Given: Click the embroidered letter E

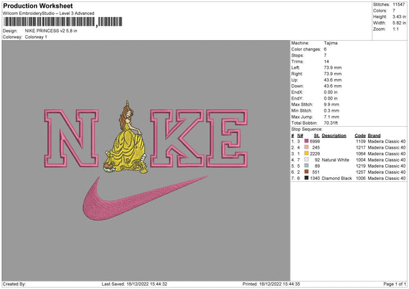Looking at the screenshot, I should 227,138.
